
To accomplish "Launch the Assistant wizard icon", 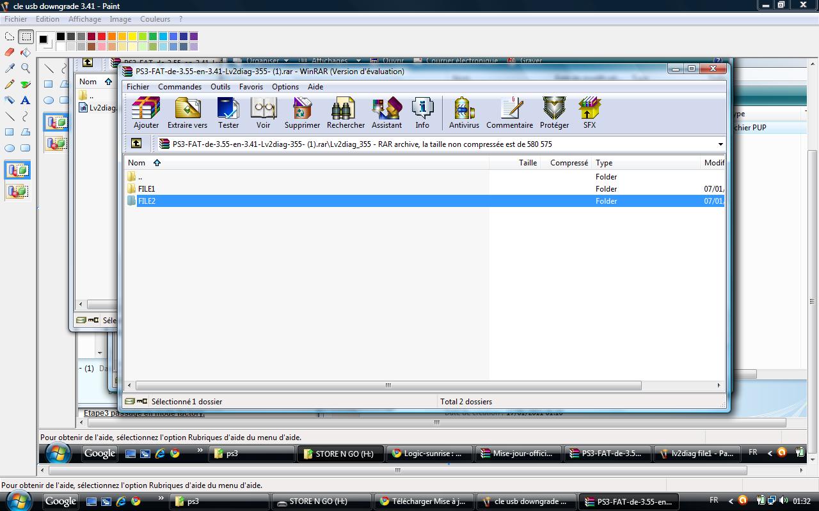I will (x=386, y=113).
